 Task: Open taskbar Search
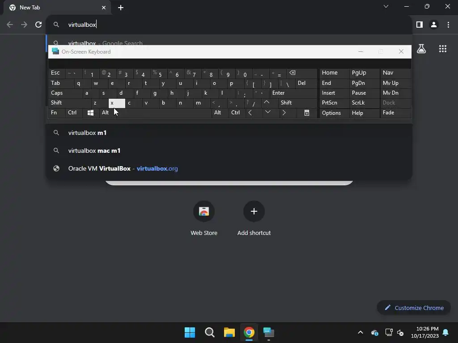210,332
